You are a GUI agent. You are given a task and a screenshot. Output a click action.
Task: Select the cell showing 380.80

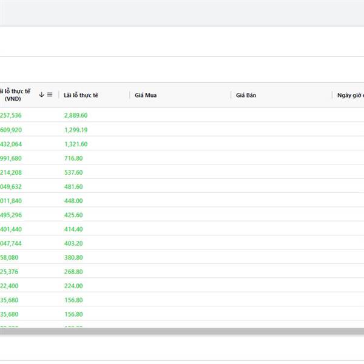click(73, 257)
